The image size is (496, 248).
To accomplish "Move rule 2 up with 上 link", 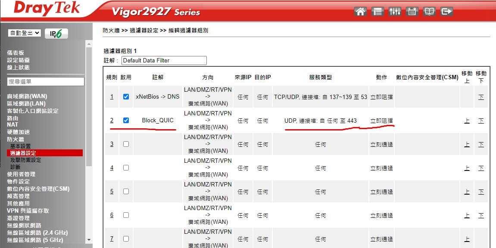I will [x=467, y=121].
